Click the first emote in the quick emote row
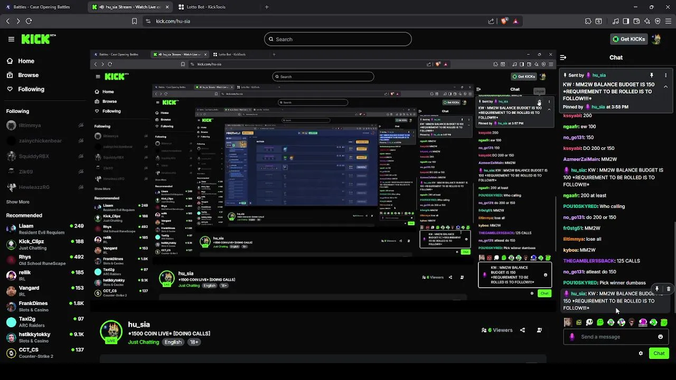This screenshot has width=676, height=380. [568, 322]
